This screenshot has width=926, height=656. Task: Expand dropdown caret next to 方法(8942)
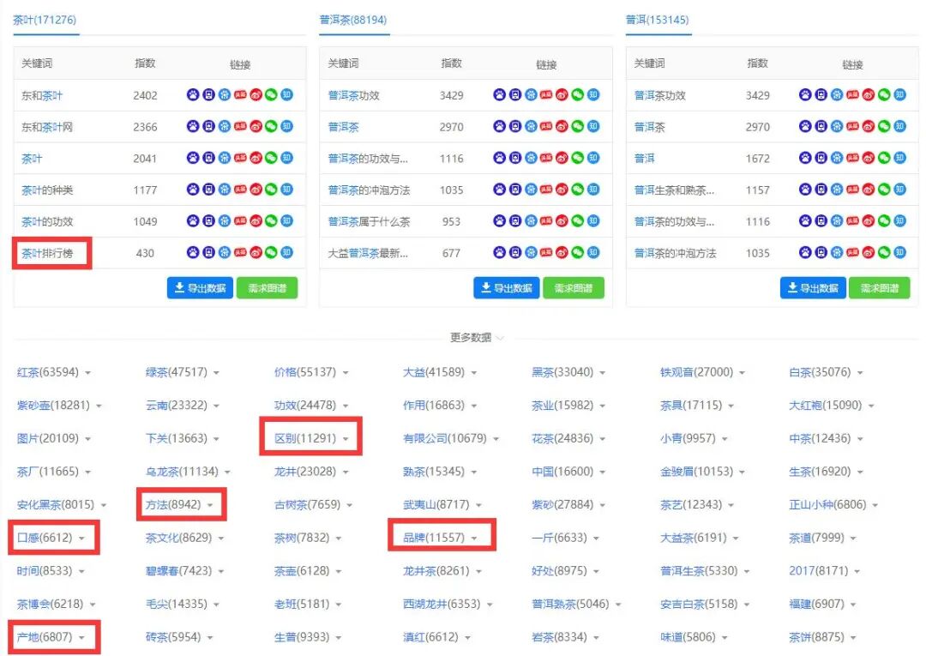(210, 505)
